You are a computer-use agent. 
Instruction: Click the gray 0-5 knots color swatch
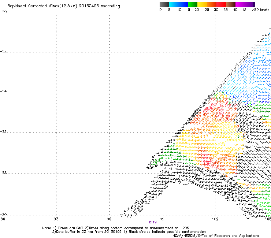pyautogui.click(x=164, y=4)
